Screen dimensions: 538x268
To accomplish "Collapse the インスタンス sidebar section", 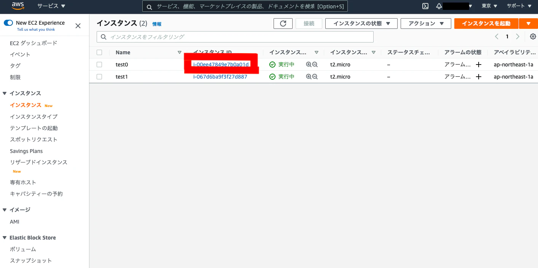I will pos(5,93).
